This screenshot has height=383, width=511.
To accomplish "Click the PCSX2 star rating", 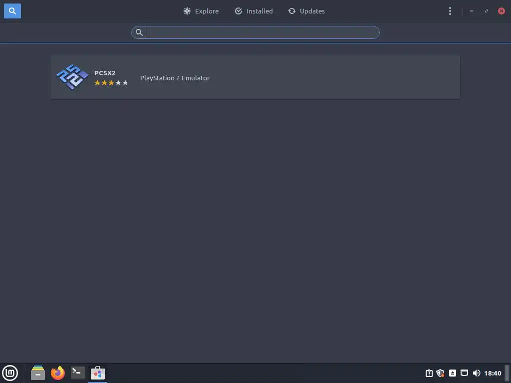I will (x=111, y=83).
